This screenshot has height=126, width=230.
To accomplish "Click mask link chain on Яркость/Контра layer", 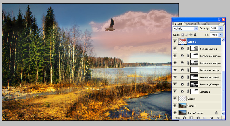I will (x=188, y=84).
